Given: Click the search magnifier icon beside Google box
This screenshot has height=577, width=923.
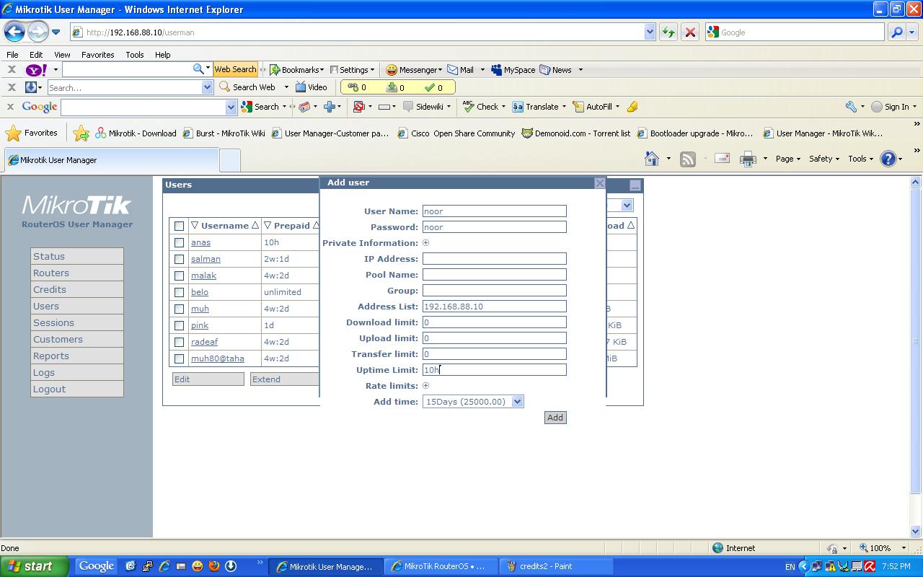Looking at the screenshot, I should pyautogui.click(x=896, y=32).
